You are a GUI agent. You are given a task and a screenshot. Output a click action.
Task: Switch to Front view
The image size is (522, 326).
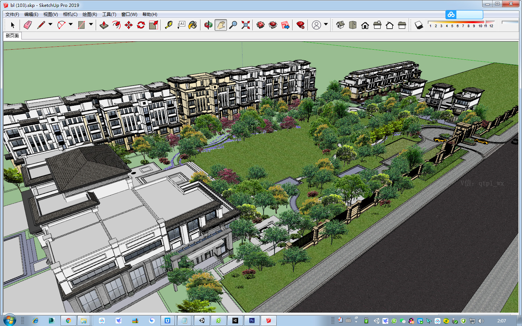365,25
